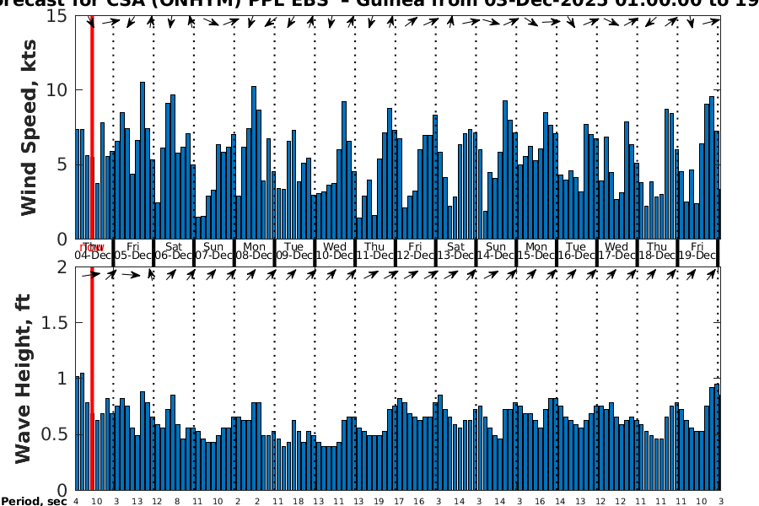Click the last wave direction arrow at far right

tap(715, 273)
